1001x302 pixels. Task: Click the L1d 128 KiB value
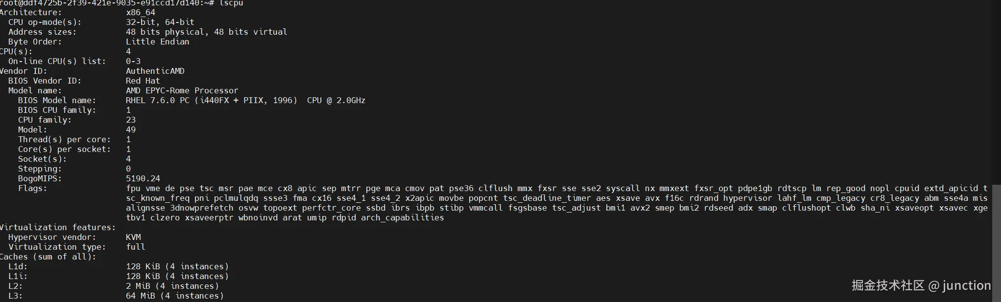(x=177, y=266)
